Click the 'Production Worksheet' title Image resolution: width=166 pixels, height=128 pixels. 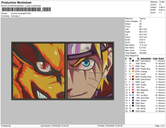click(x=16, y=2)
